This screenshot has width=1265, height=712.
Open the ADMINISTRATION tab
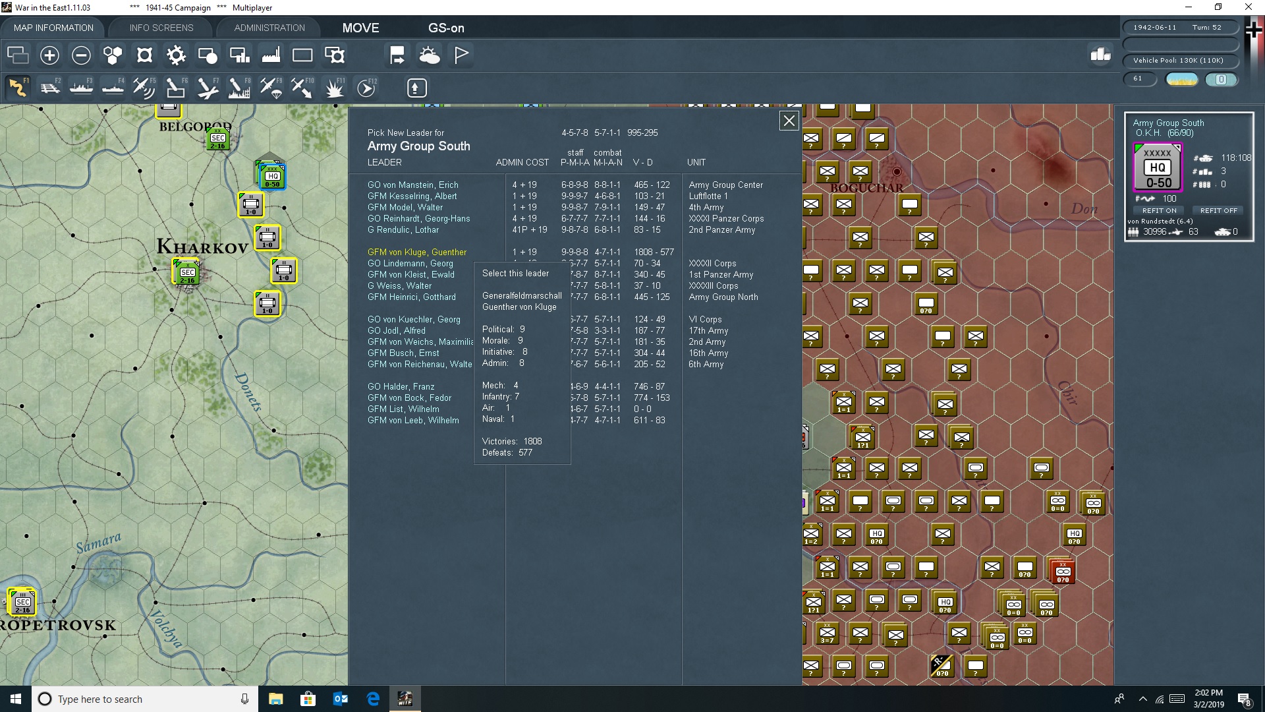(269, 28)
